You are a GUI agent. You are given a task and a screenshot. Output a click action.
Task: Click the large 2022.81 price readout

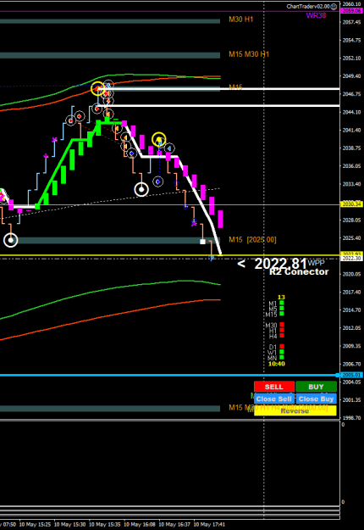tap(280, 264)
